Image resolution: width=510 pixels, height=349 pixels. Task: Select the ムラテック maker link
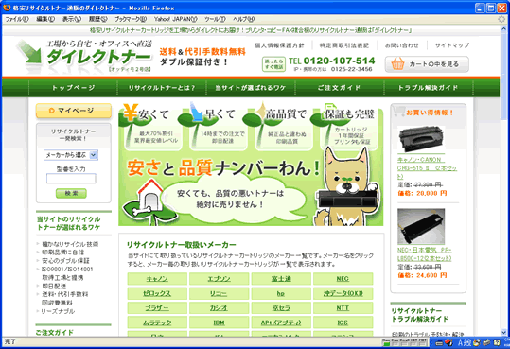coord(157,323)
